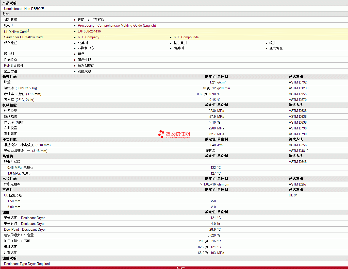Click footnote 2 beside UL Yellow Card
The width and height of the screenshot is (348, 269).
pyautogui.click(x=28, y=31)
